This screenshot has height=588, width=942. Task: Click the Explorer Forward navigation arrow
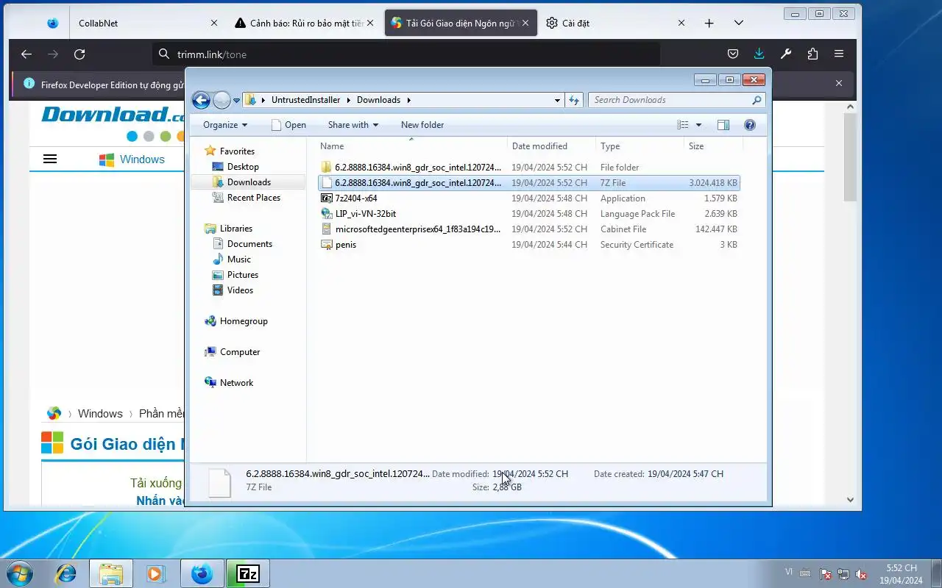coord(222,100)
